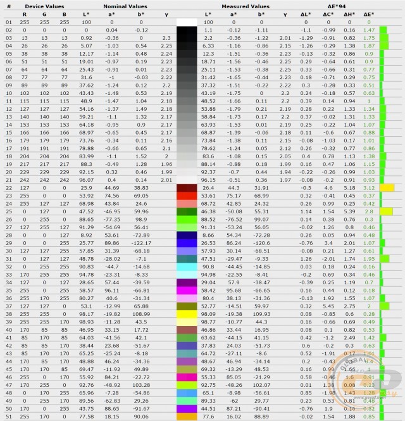Click the nominal b* value '103.28'
Viewport: 405px width, 421px height.
click(141, 385)
